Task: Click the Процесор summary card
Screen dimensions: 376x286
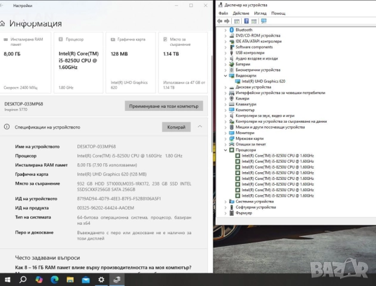Action: [79, 63]
